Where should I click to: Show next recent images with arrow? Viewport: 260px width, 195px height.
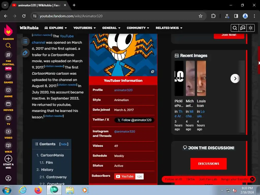click(x=235, y=78)
